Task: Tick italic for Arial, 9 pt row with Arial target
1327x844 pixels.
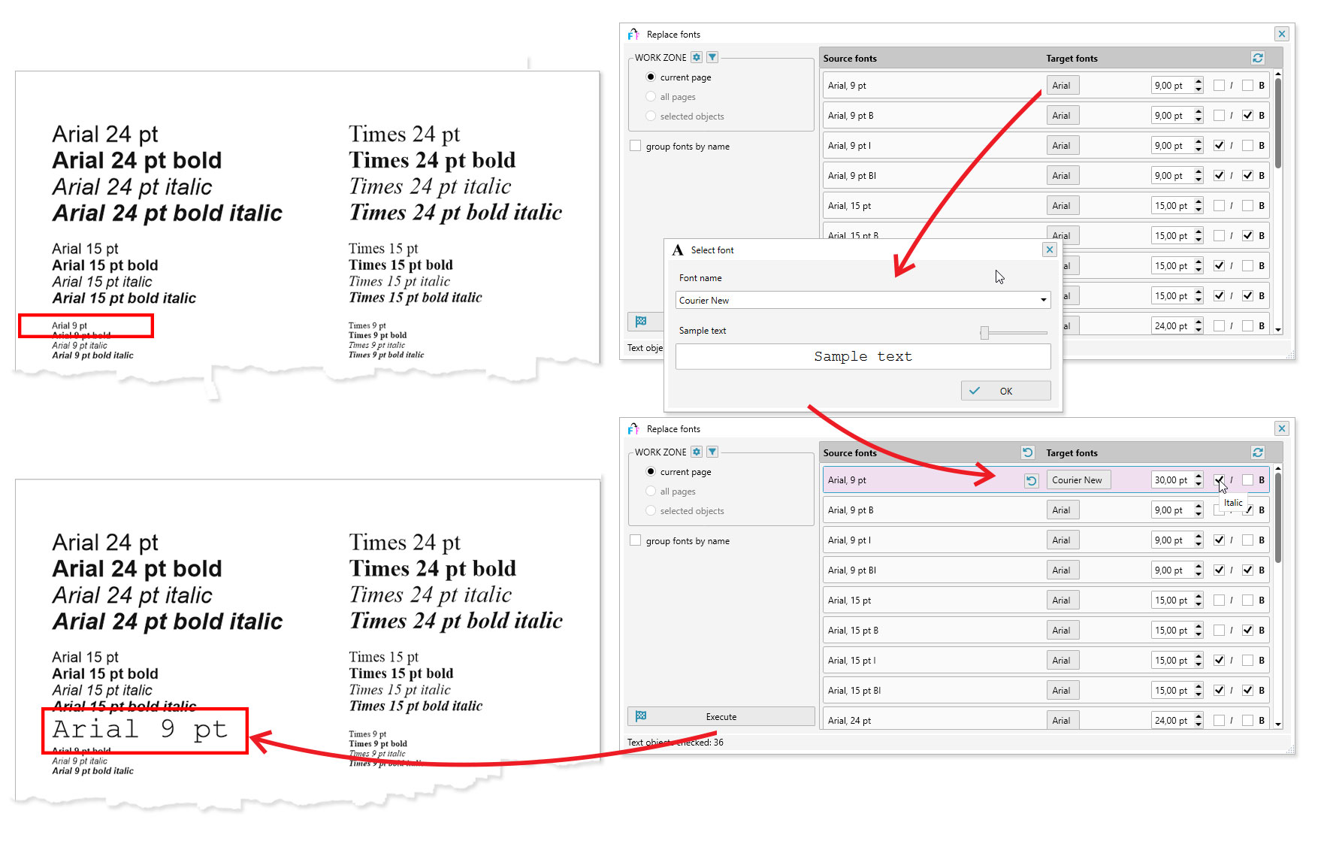Action: pos(1219,85)
